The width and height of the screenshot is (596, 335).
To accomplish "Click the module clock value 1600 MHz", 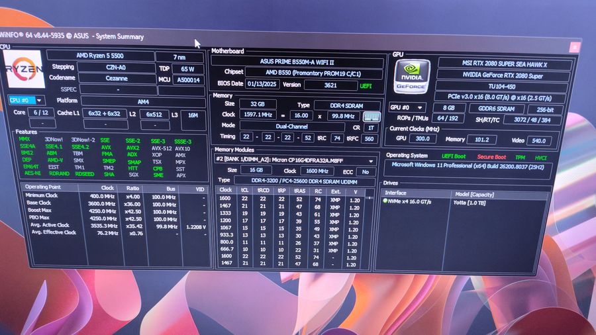I will tap(317, 171).
